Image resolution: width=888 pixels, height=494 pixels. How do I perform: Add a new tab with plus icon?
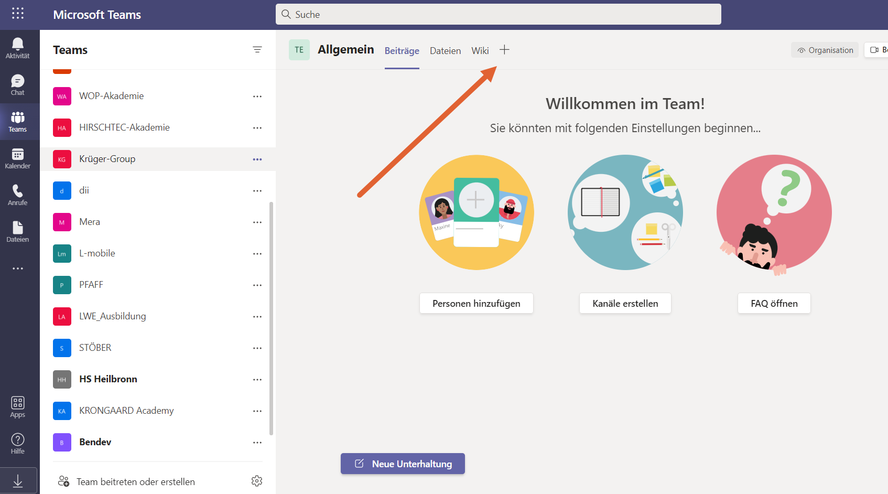(504, 50)
